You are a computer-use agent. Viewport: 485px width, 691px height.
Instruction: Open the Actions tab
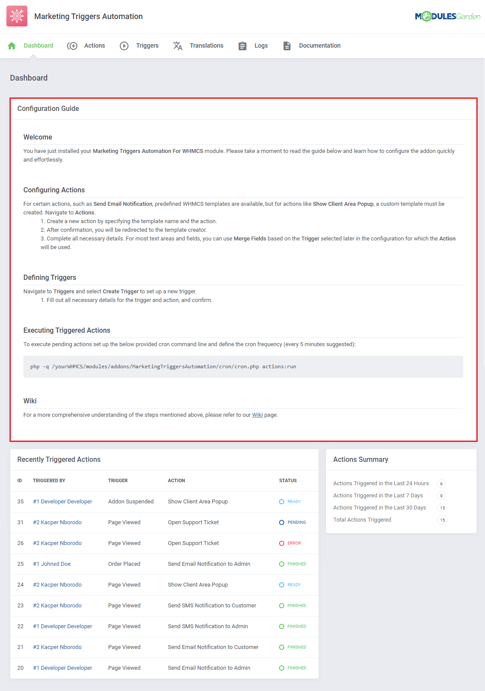[94, 45]
